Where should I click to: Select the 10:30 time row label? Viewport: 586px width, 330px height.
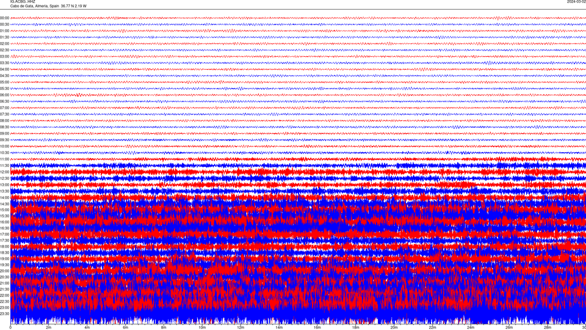click(x=4, y=153)
